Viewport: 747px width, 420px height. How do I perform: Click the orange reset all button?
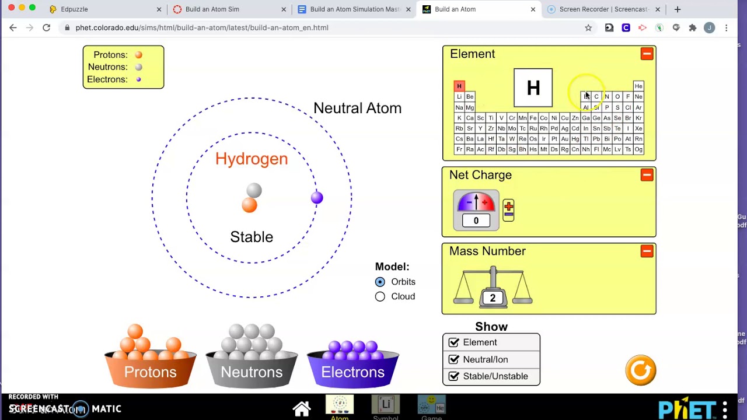click(x=641, y=370)
